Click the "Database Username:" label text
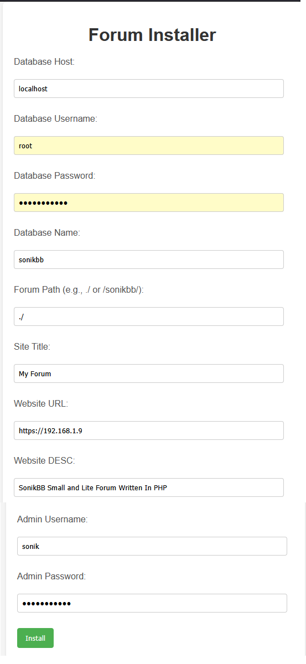The height and width of the screenshot is (664, 306). click(55, 119)
